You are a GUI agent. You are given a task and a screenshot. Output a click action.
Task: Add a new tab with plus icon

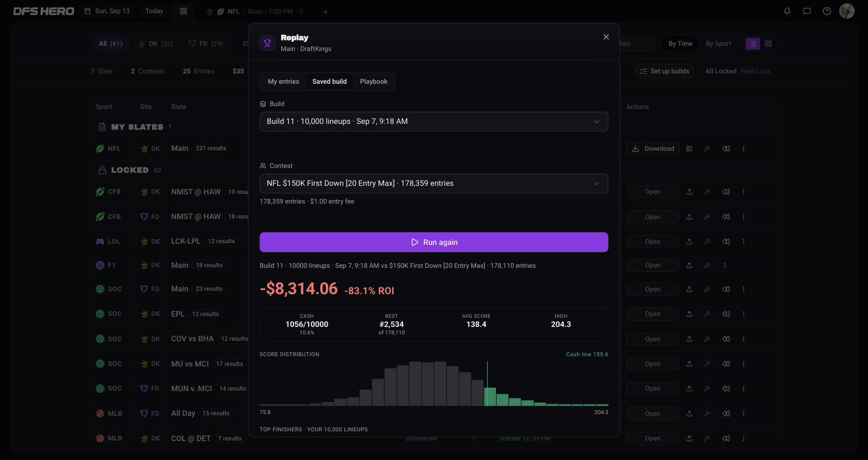click(x=325, y=11)
